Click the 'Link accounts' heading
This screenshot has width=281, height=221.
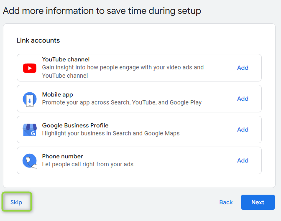tap(38, 41)
